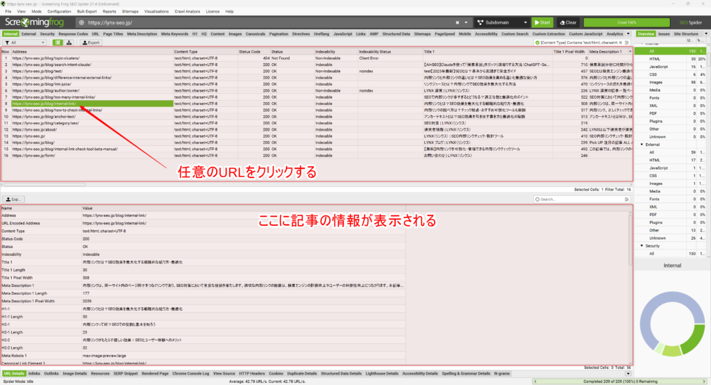711x385 pixels.
Task: Switch to list view icon
Action: (x=57, y=42)
